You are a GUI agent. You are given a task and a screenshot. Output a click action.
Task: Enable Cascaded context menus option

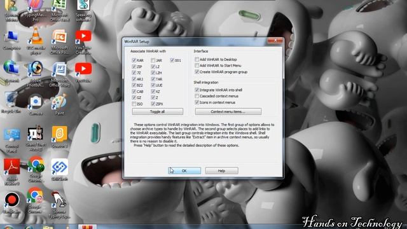(x=197, y=96)
